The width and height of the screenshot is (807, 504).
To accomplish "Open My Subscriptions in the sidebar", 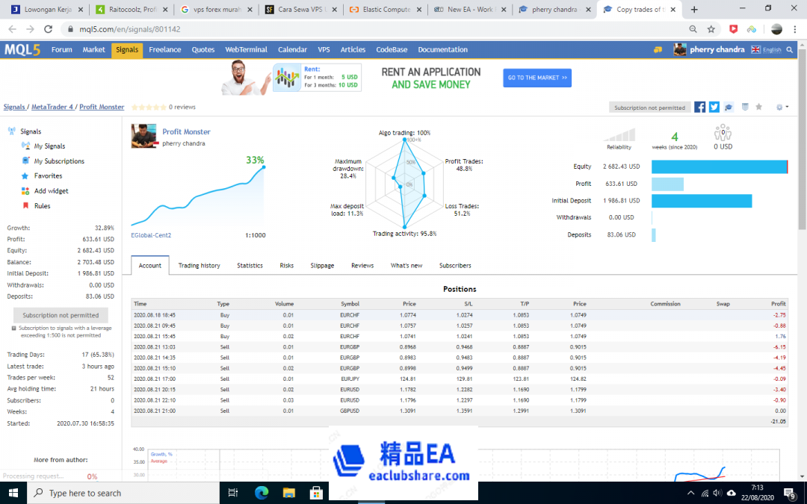I will [59, 161].
